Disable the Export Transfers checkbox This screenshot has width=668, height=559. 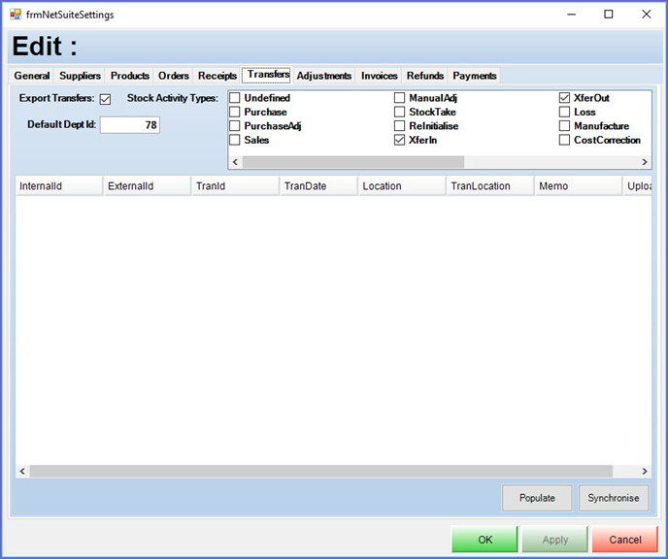[x=105, y=99]
